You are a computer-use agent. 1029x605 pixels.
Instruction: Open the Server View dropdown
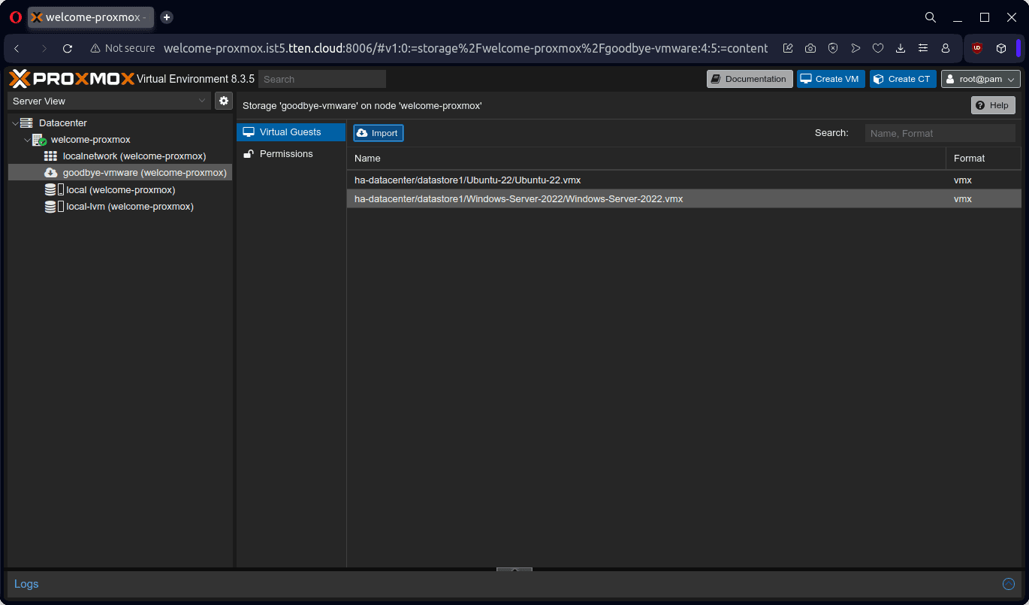point(110,101)
